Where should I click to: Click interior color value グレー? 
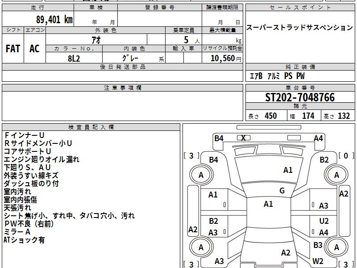130,59
